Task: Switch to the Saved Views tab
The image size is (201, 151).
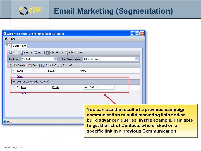Action: [19, 46]
